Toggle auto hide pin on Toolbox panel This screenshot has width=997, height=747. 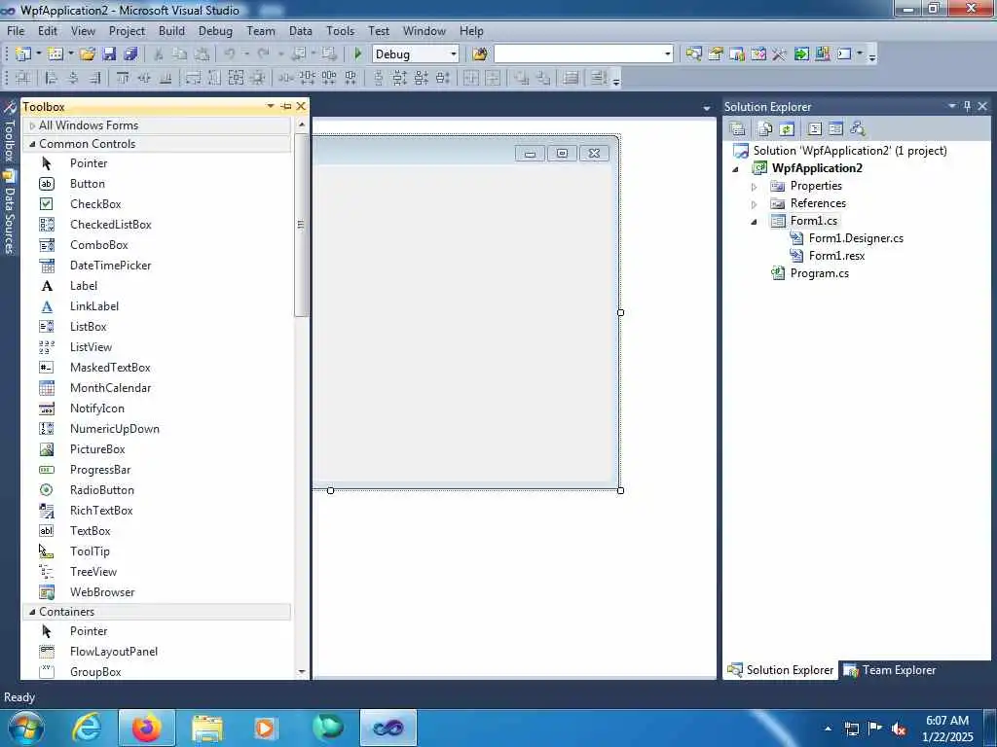[x=286, y=106]
